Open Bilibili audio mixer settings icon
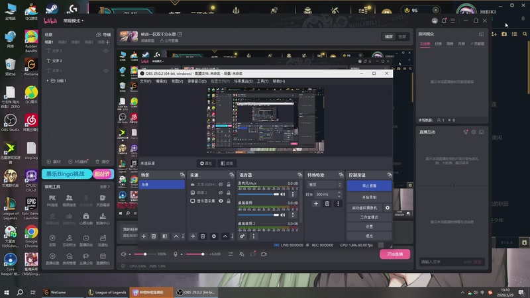Screen dimensions: 530x298 231,254
